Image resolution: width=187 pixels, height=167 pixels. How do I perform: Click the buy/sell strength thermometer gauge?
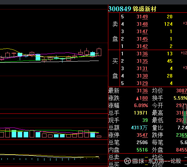(x=185, y=114)
